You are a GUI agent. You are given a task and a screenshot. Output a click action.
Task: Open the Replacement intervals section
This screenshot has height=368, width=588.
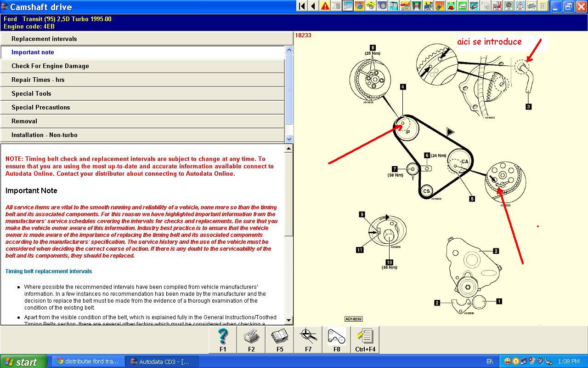(142, 39)
